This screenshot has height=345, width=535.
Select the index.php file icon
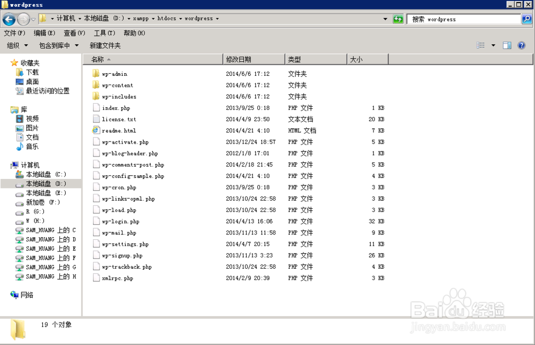coord(96,108)
